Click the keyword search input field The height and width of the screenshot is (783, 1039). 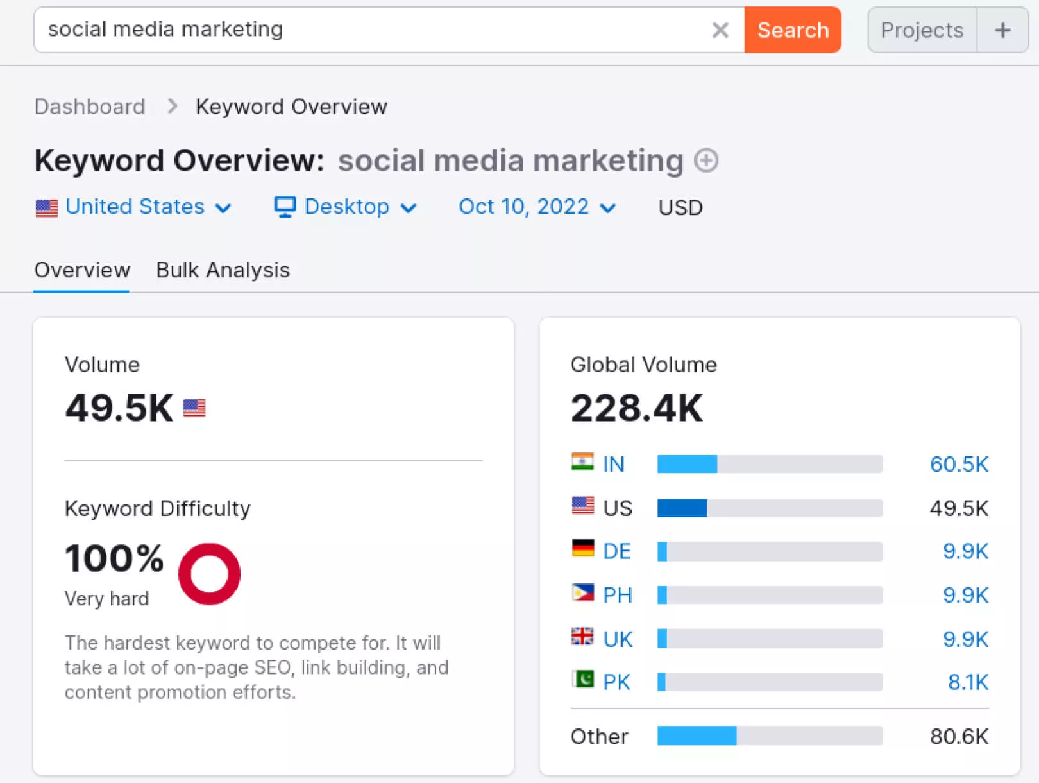pyautogui.click(x=372, y=30)
